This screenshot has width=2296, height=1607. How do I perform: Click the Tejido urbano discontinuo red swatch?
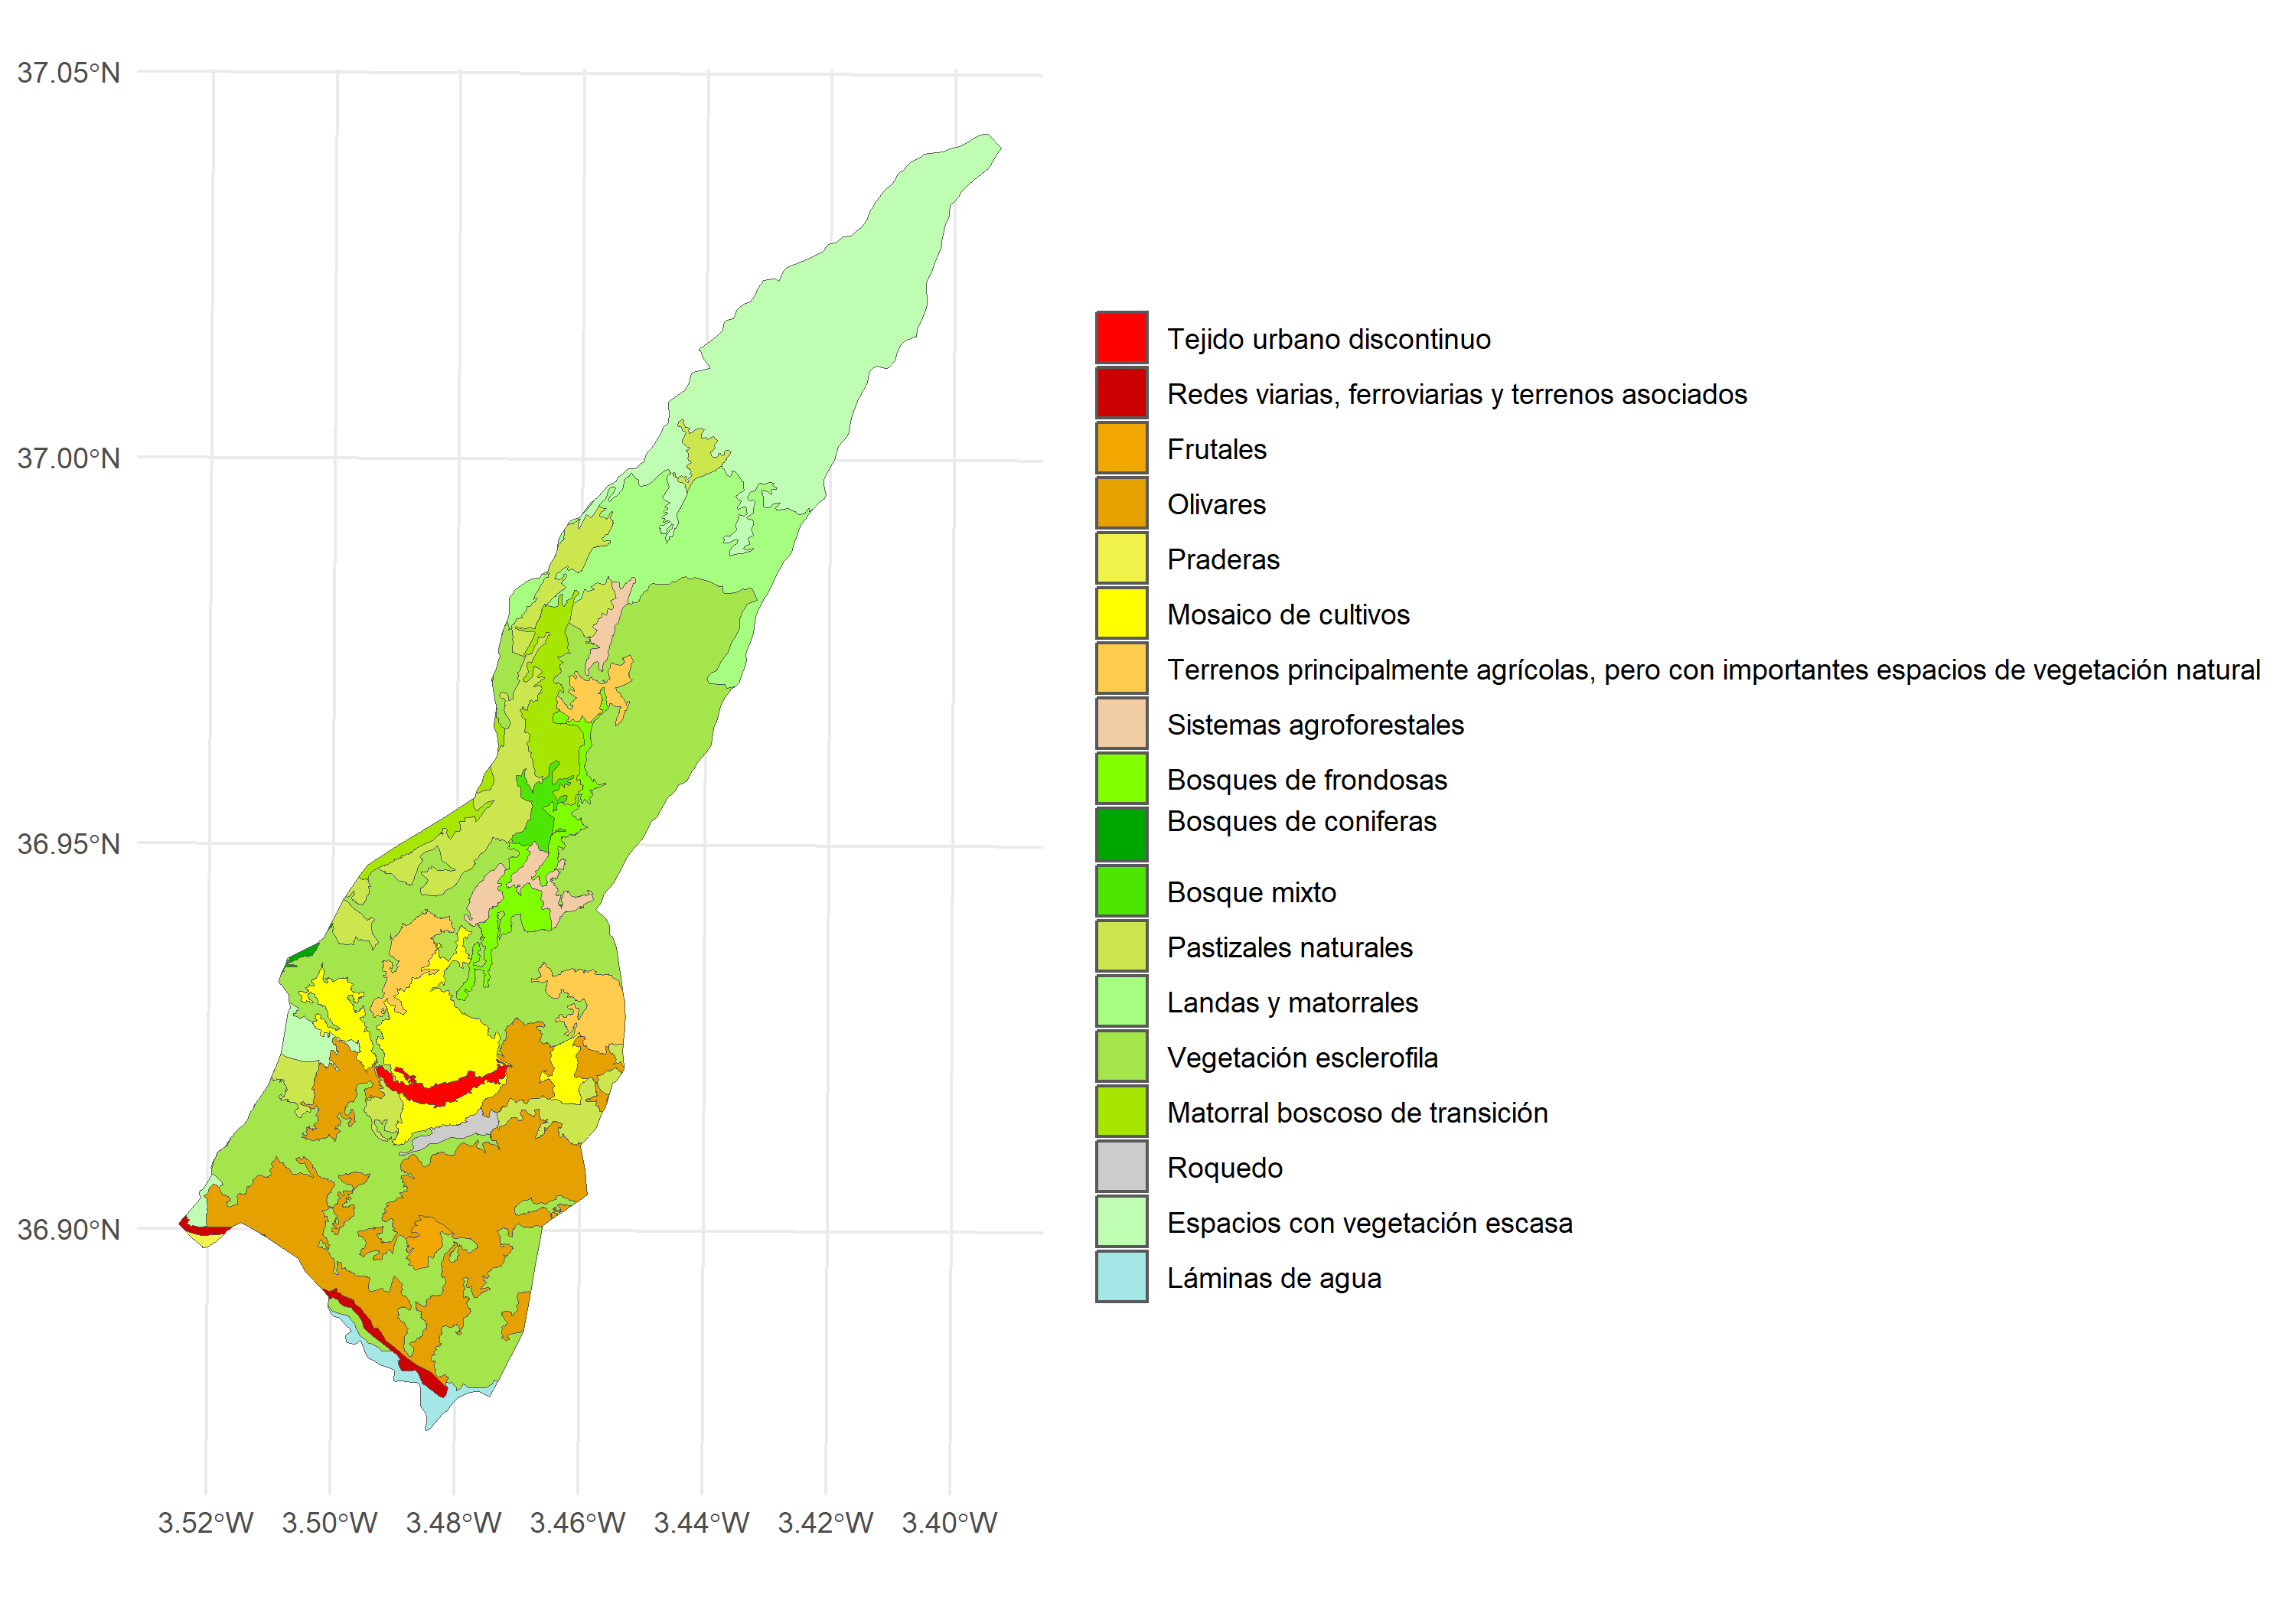point(1121,338)
